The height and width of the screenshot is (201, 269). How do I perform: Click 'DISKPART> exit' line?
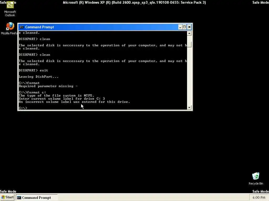coord(33,70)
